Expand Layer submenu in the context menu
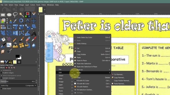This screenshot has width=170, height=95. tap(65, 85)
